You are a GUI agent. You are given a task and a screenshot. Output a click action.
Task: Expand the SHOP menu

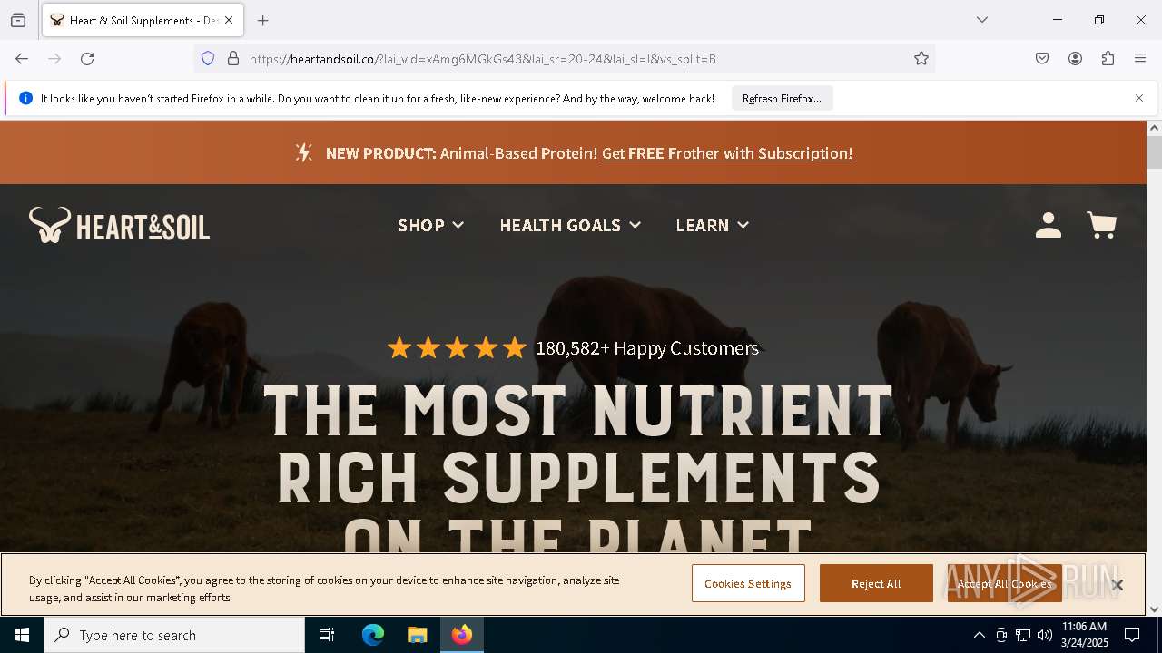pos(430,225)
